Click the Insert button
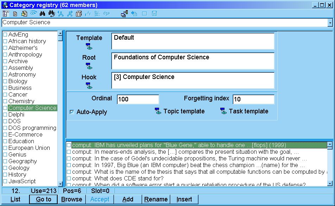Viewport: 335px width, 206px height. pyautogui.click(x=184, y=199)
